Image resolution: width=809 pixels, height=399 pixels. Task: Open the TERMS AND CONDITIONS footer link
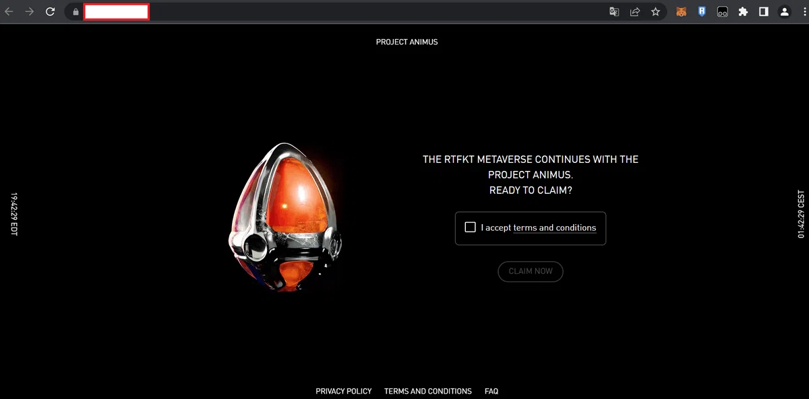point(428,391)
